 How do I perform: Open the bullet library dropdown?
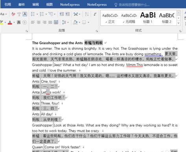(37, 14)
